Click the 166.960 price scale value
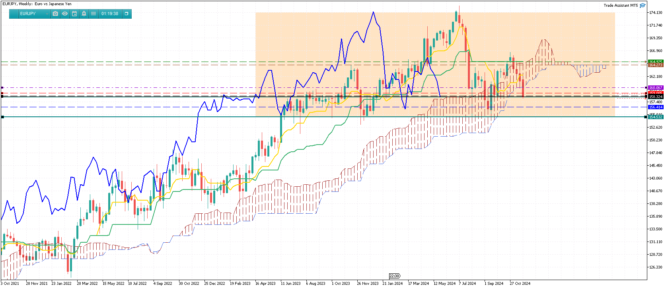668x288 pixels. tap(656, 51)
